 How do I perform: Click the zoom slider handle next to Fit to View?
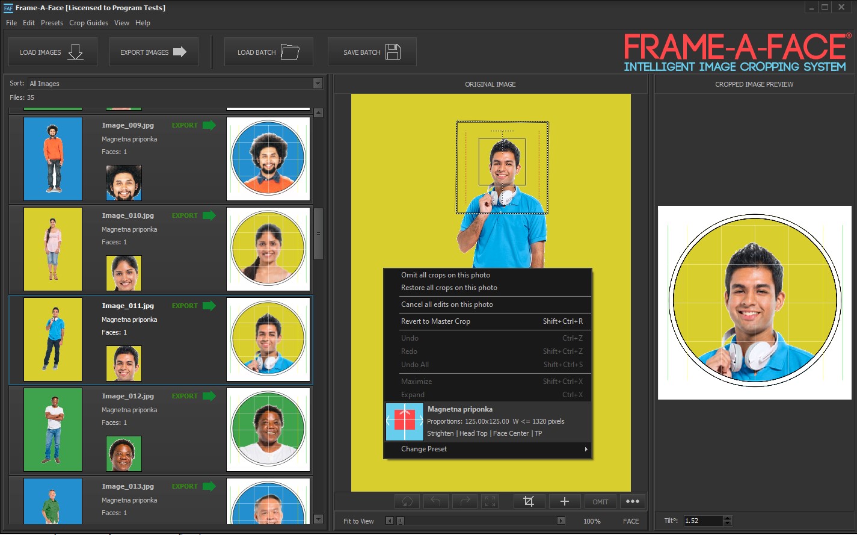coord(401,521)
